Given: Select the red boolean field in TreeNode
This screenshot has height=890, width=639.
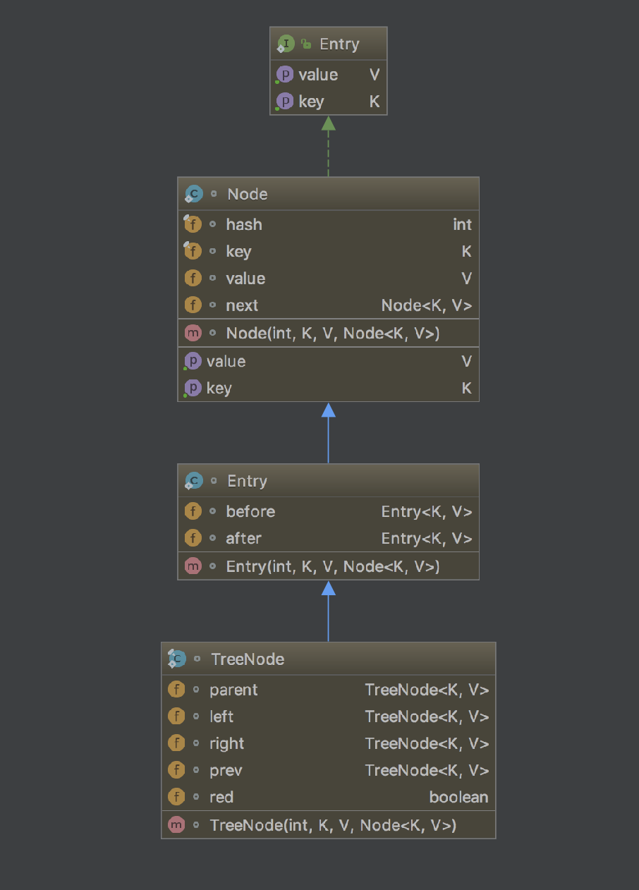Looking at the screenshot, I should point(221,798).
